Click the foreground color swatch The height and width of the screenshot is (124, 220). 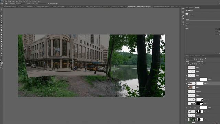1,62
